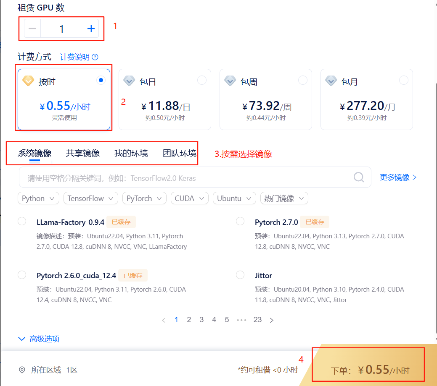Expand the Python filter dropdown
Image resolution: width=437 pixels, height=386 pixels.
38,198
